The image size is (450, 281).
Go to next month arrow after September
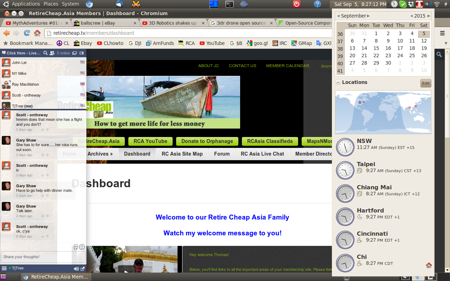368,16
